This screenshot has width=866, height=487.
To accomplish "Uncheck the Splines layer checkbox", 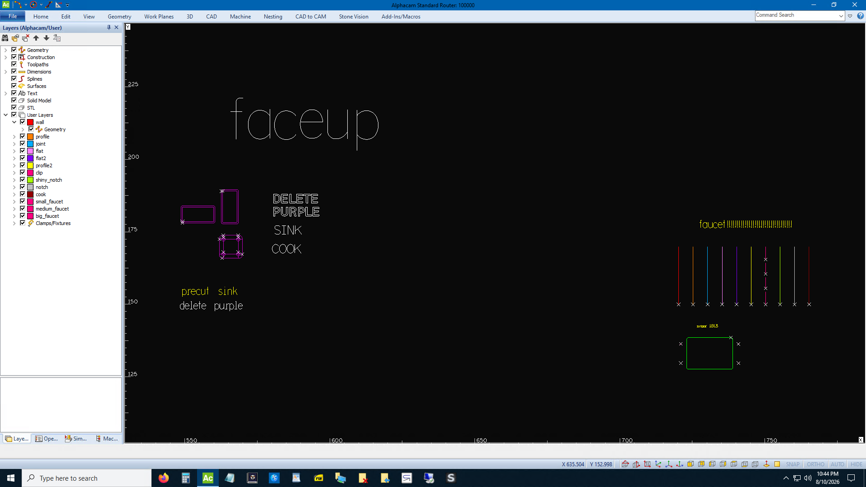I will point(14,78).
